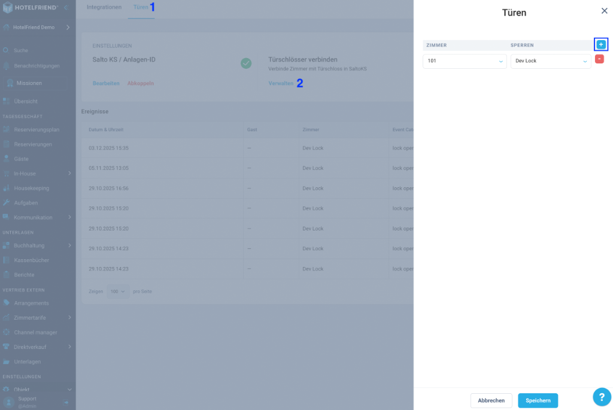Image resolution: width=613 pixels, height=410 pixels.
Task: Click the Housekeeping sidebar icon
Action: (6, 188)
